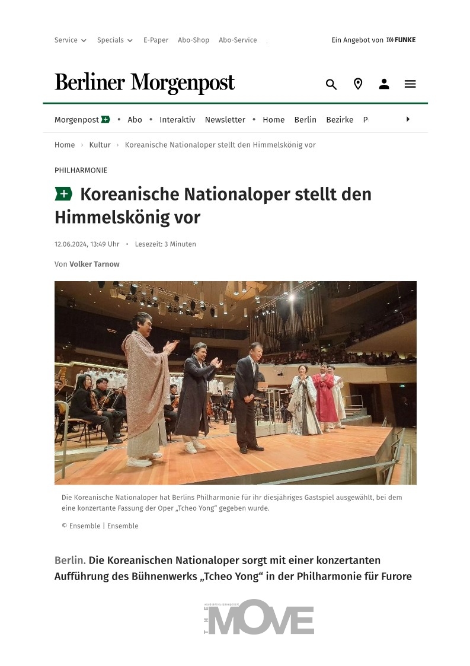Open the search magnifier icon
The height and width of the screenshot is (666, 470).
pyautogui.click(x=331, y=84)
